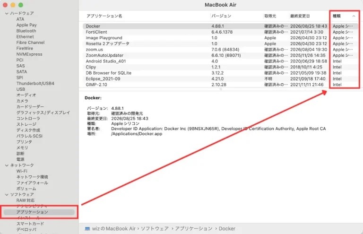Screen dimensions: 363x234
Task: Sort by アプリケーション名 column header
Action: coord(104,16)
